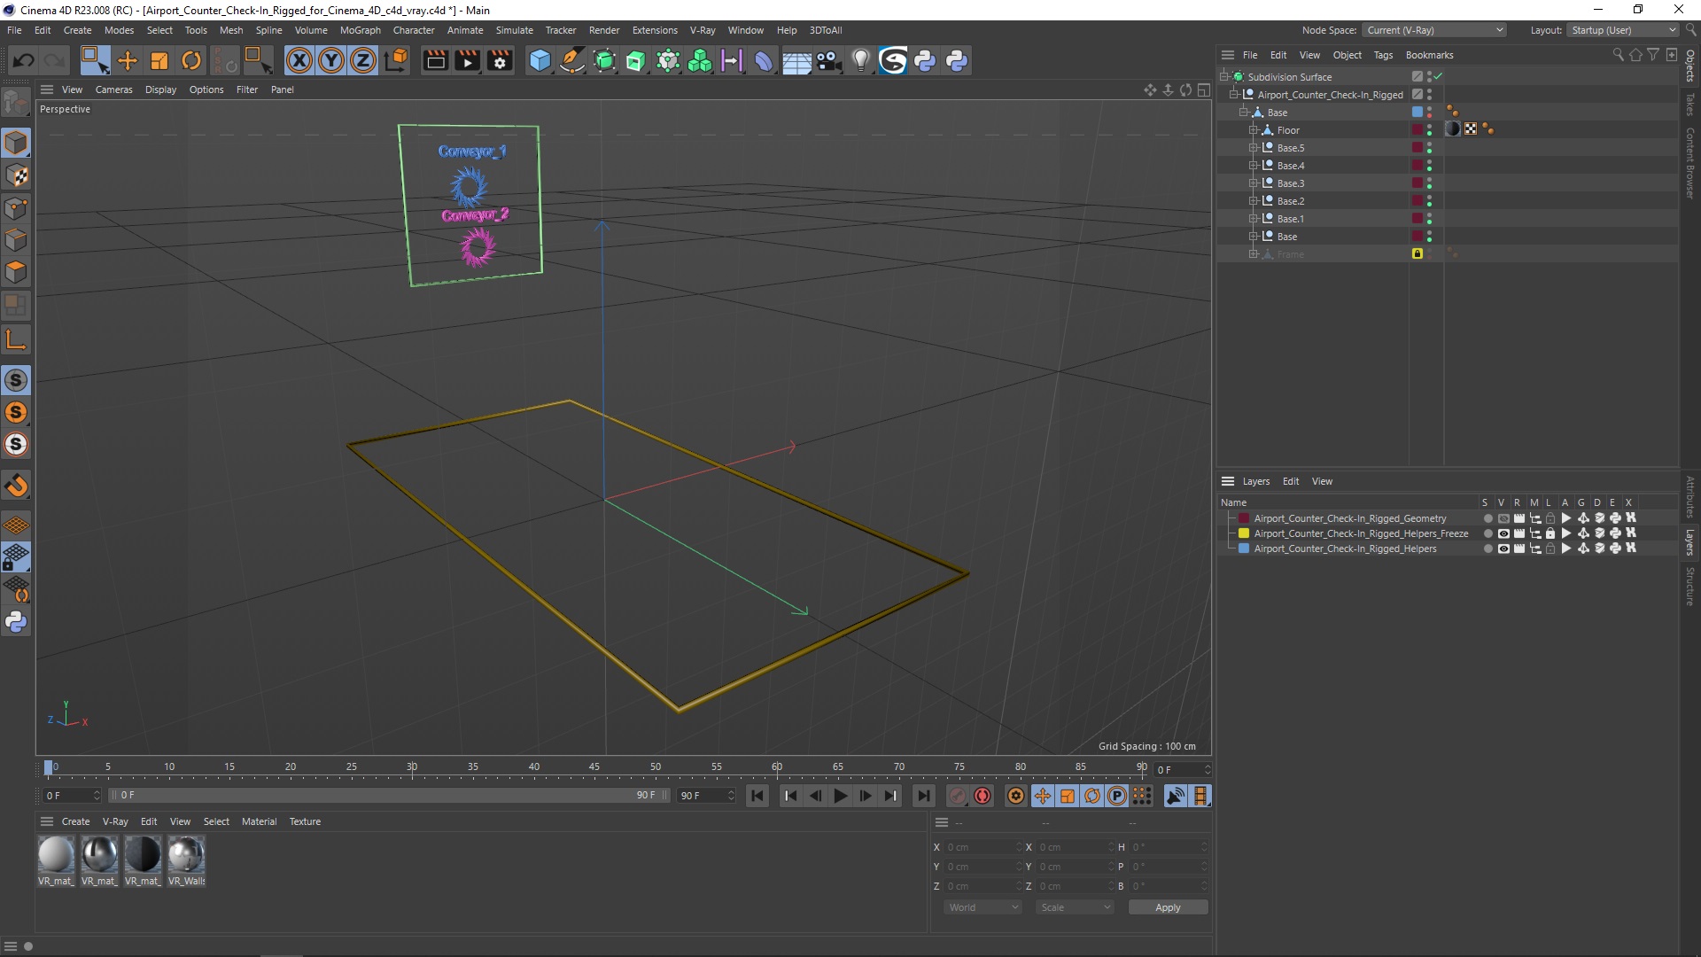
Task: Select VR_Walls material thumbnail
Action: click(186, 855)
